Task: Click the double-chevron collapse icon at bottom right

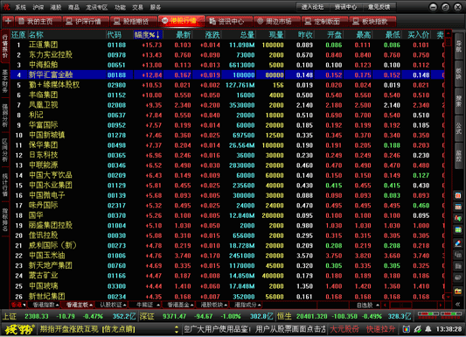Action: click(457, 305)
